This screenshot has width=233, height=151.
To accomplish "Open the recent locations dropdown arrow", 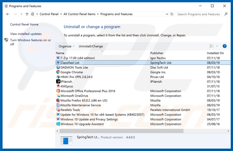I will pos(22,14).
